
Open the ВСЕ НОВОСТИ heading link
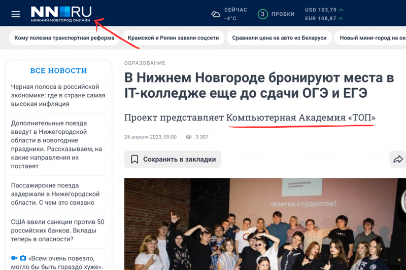point(58,70)
